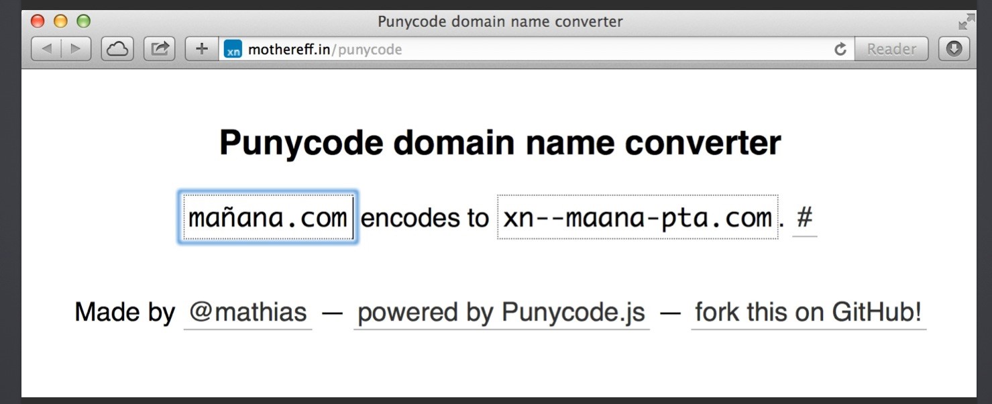Add bookmark with the plus button
Screen dimensions: 992x404
point(202,49)
